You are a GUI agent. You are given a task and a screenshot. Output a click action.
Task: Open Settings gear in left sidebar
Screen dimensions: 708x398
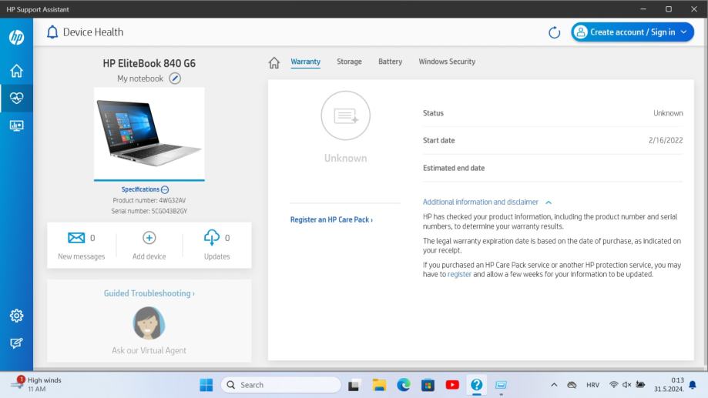point(16,316)
